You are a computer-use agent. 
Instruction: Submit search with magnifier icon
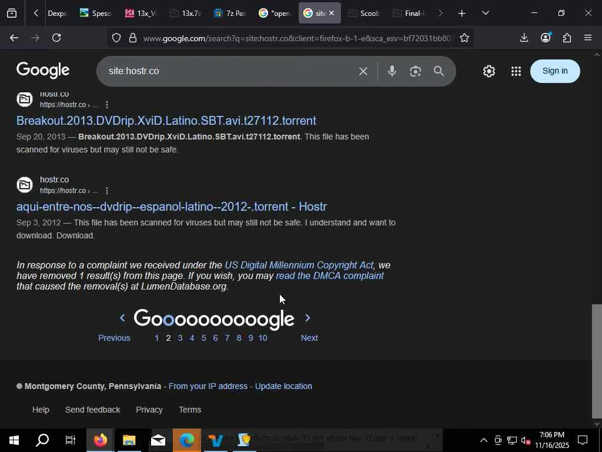pyautogui.click(x=439, y=71)
